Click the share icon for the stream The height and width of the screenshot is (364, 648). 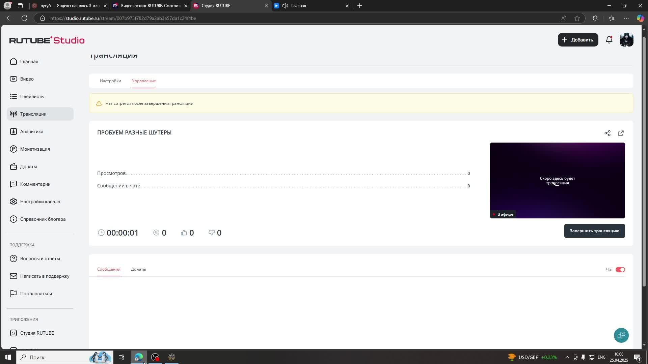pos(607,133)
